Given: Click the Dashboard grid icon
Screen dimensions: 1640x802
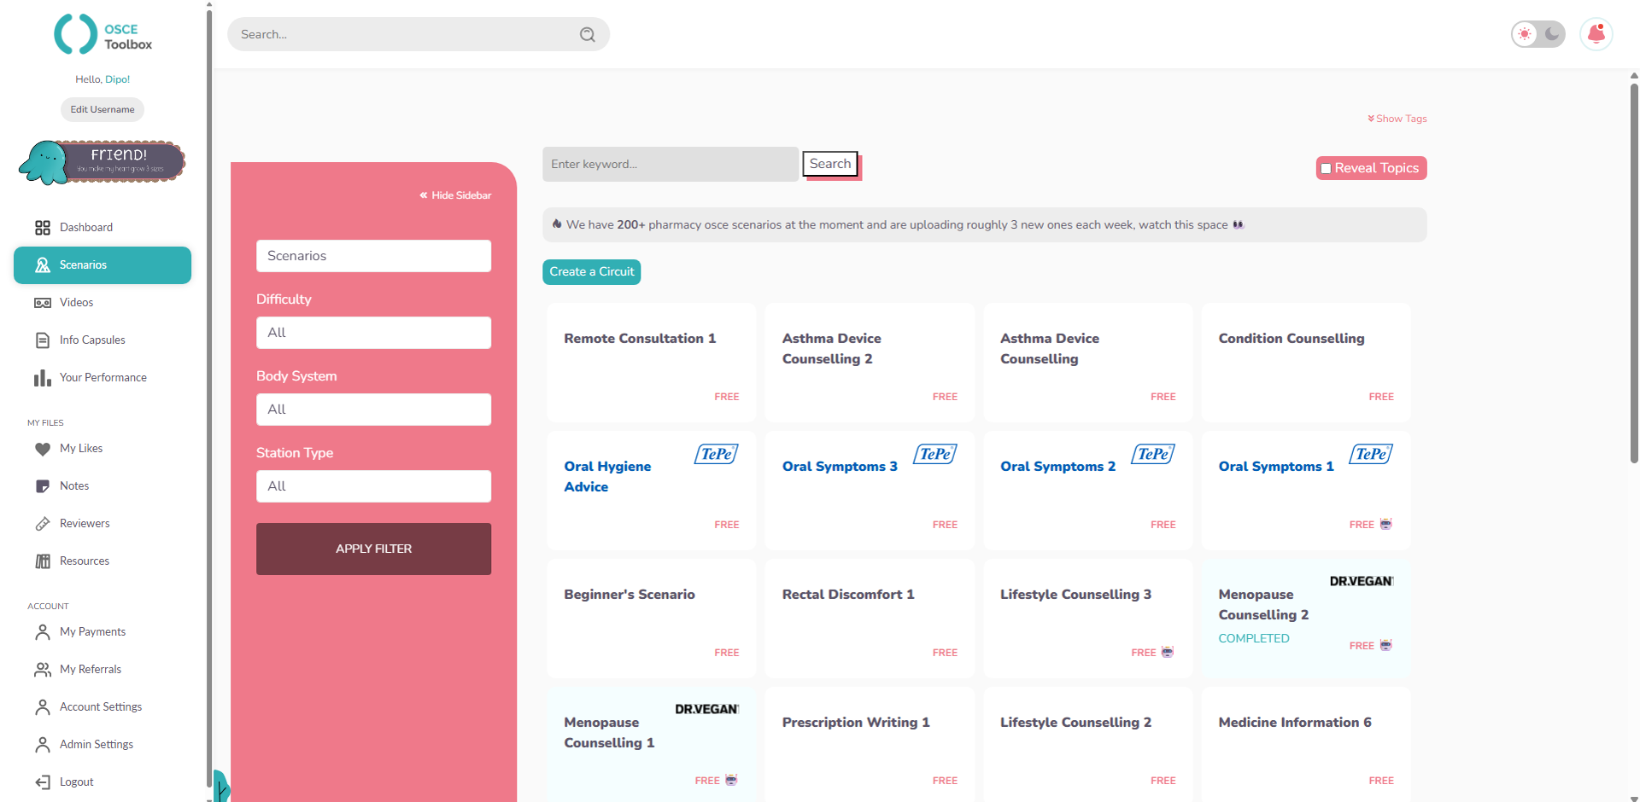Looking at the screenshot, I should coord(42,228).
